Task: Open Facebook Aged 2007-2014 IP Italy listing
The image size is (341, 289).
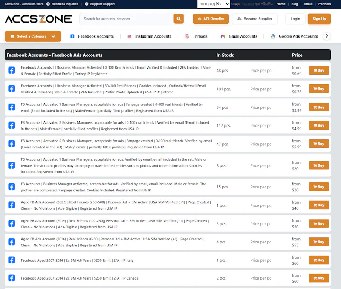Action: tap(77, 260)
